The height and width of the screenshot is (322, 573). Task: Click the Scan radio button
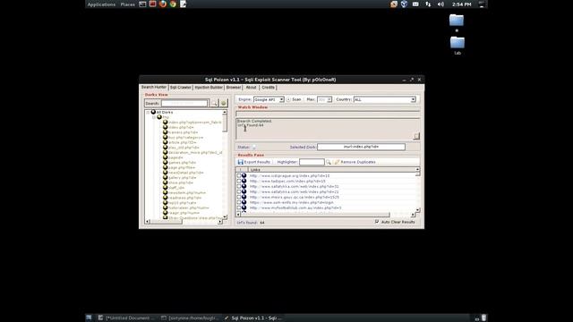click(288, 99)
